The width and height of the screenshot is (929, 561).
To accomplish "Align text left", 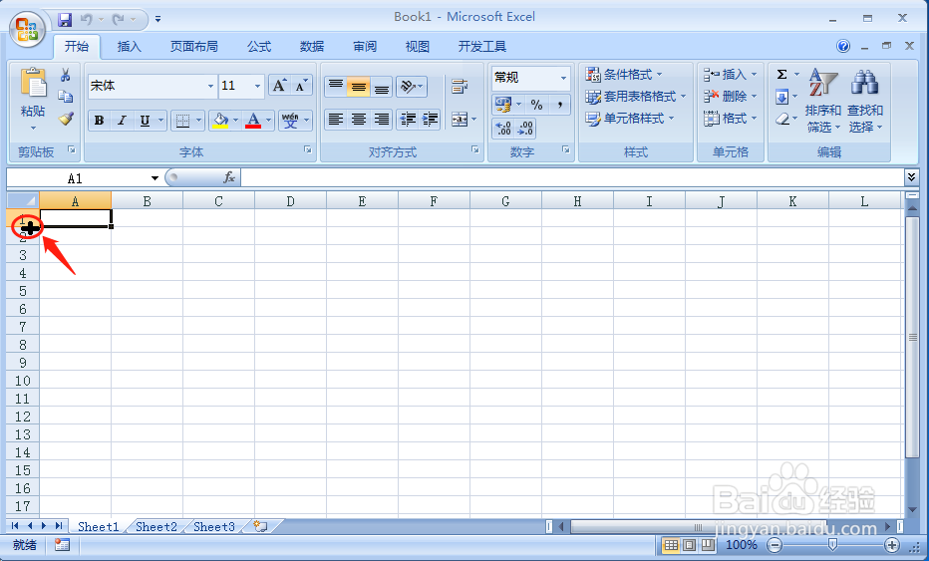I will [x=335, y=120].
